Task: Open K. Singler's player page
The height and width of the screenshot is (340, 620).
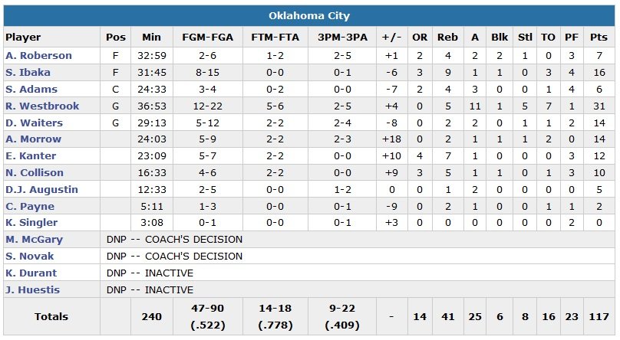Action: click(31, 223)
